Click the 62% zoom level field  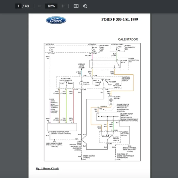(x=51, y=6)
